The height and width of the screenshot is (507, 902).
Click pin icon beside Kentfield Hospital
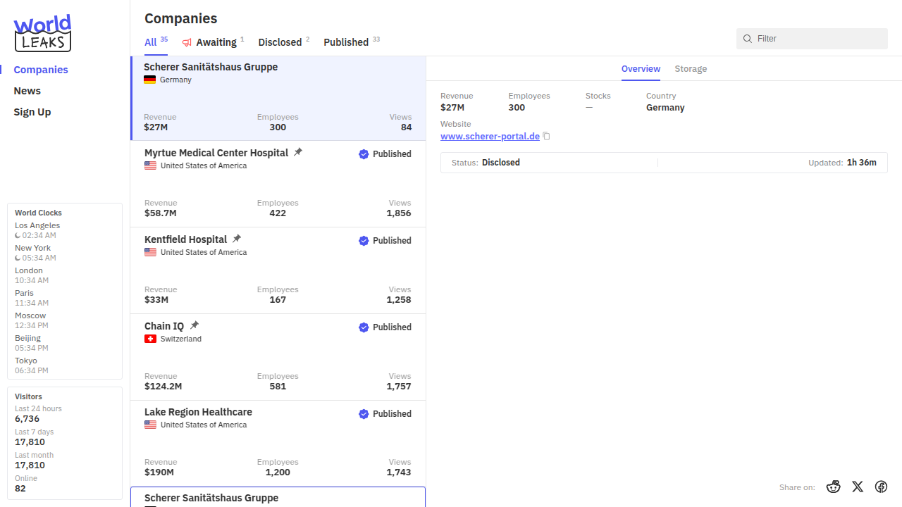(237, 239)
